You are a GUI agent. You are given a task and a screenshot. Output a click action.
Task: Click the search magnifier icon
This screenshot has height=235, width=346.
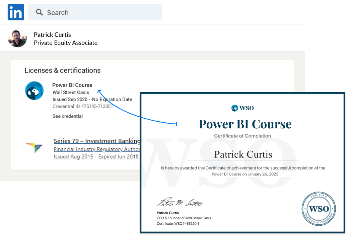pyautogui.click(x=39, y=12)
